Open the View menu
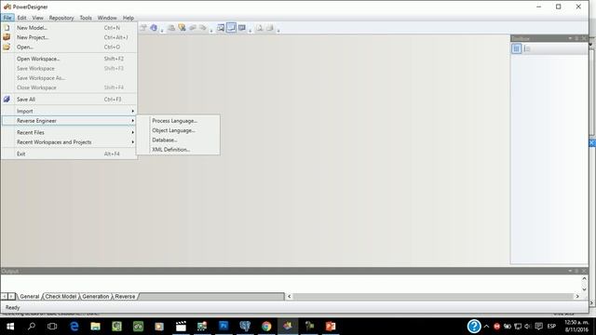 pyautogui.click(x=37, y=18)
